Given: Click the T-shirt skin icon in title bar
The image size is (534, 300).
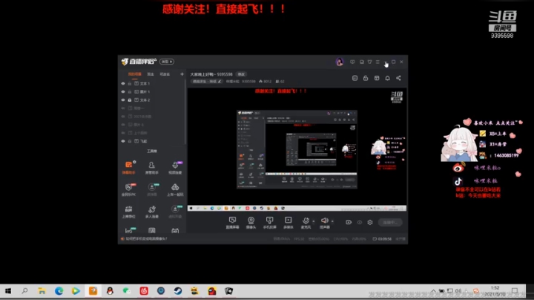Looking at the screenshot, I should (x=369, y=62).
